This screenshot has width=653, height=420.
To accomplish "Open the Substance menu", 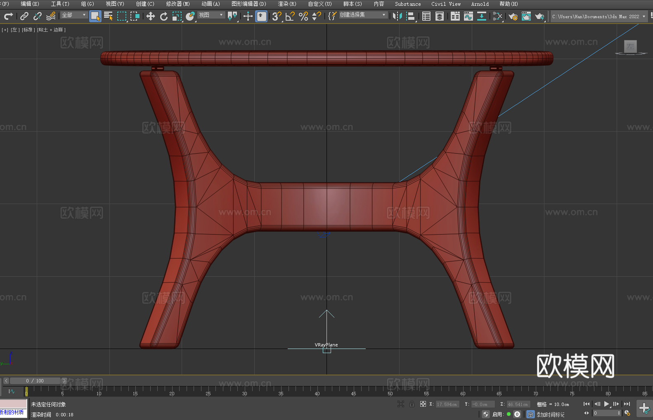I will click(408, 4).
